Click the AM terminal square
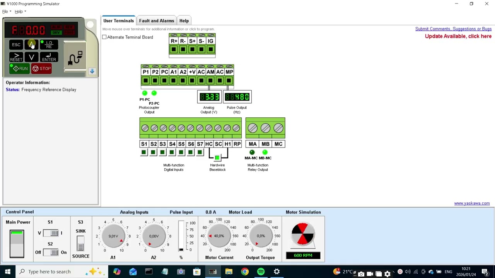495x278 pixels. 210,81
